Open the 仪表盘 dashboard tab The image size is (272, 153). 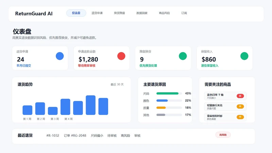[x=76, y=13]
